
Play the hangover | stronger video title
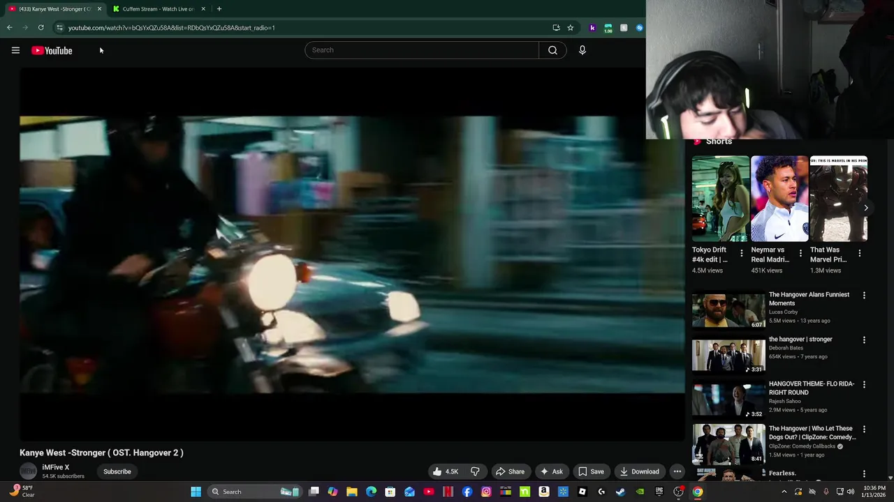click(x=800, y=340)
